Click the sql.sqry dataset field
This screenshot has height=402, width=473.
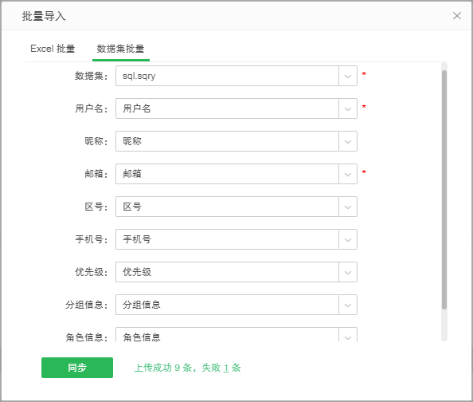tap(227, 76)
